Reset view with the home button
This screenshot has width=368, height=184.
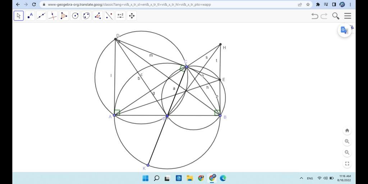(347, 131)
